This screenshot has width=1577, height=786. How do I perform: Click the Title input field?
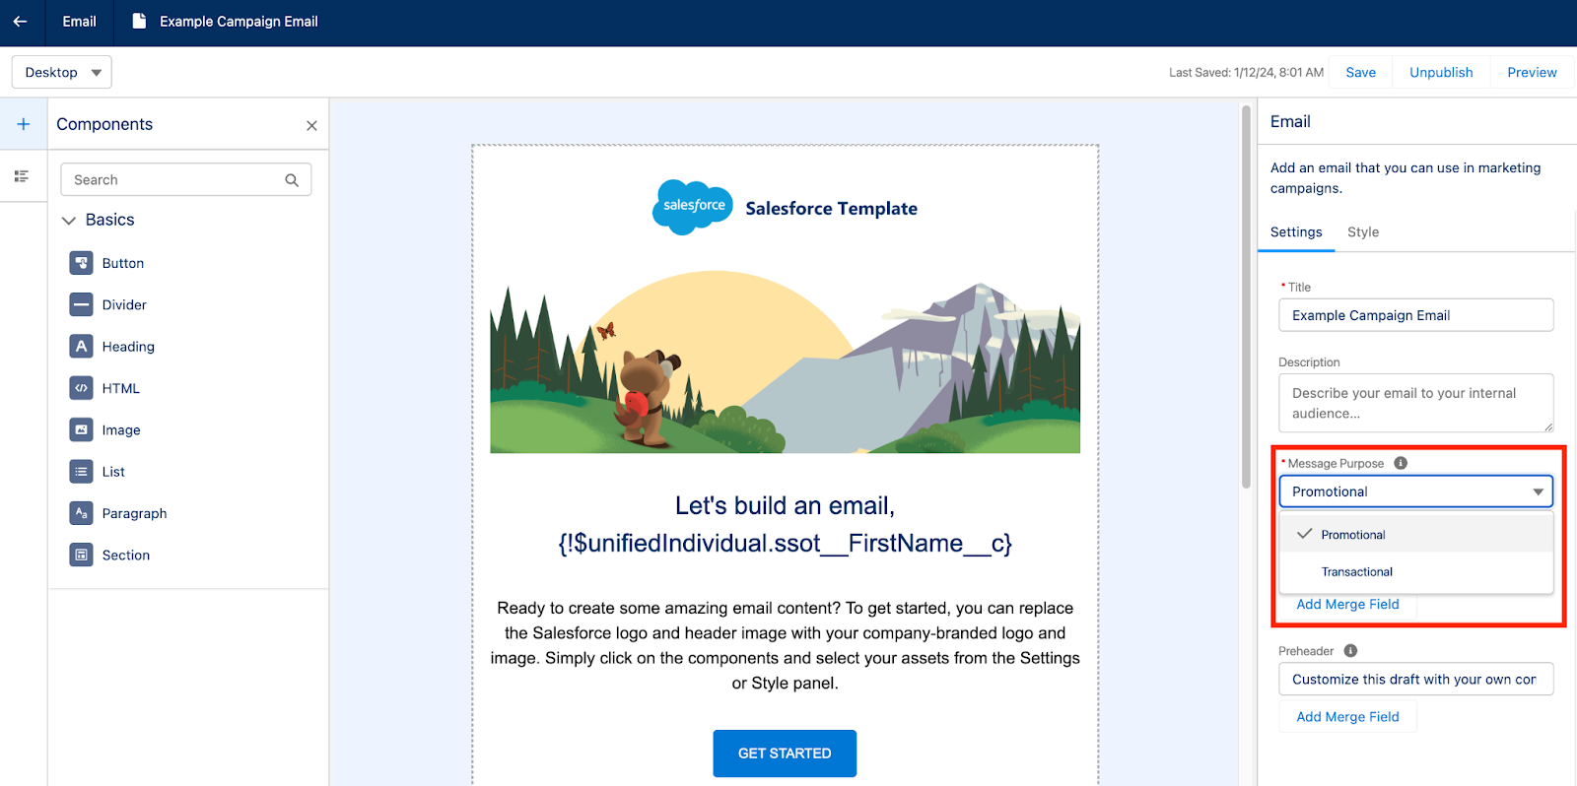coord(1415,315)
